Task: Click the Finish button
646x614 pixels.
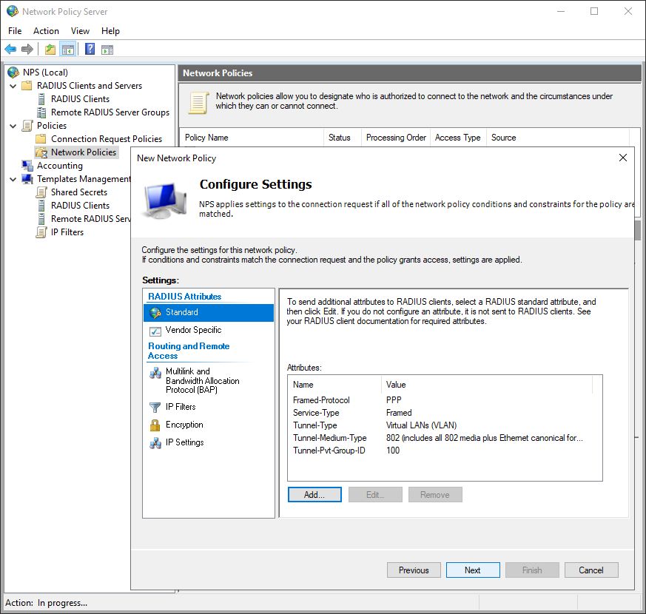Action: [532, 570]
